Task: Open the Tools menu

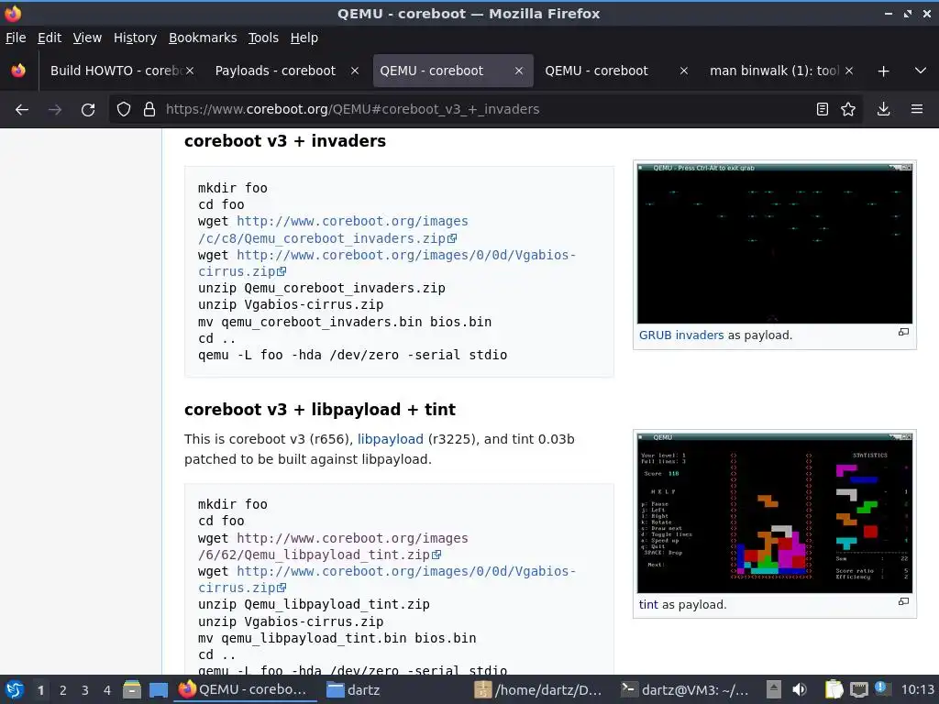Action: pyautogui.click(x=263, y=38)
